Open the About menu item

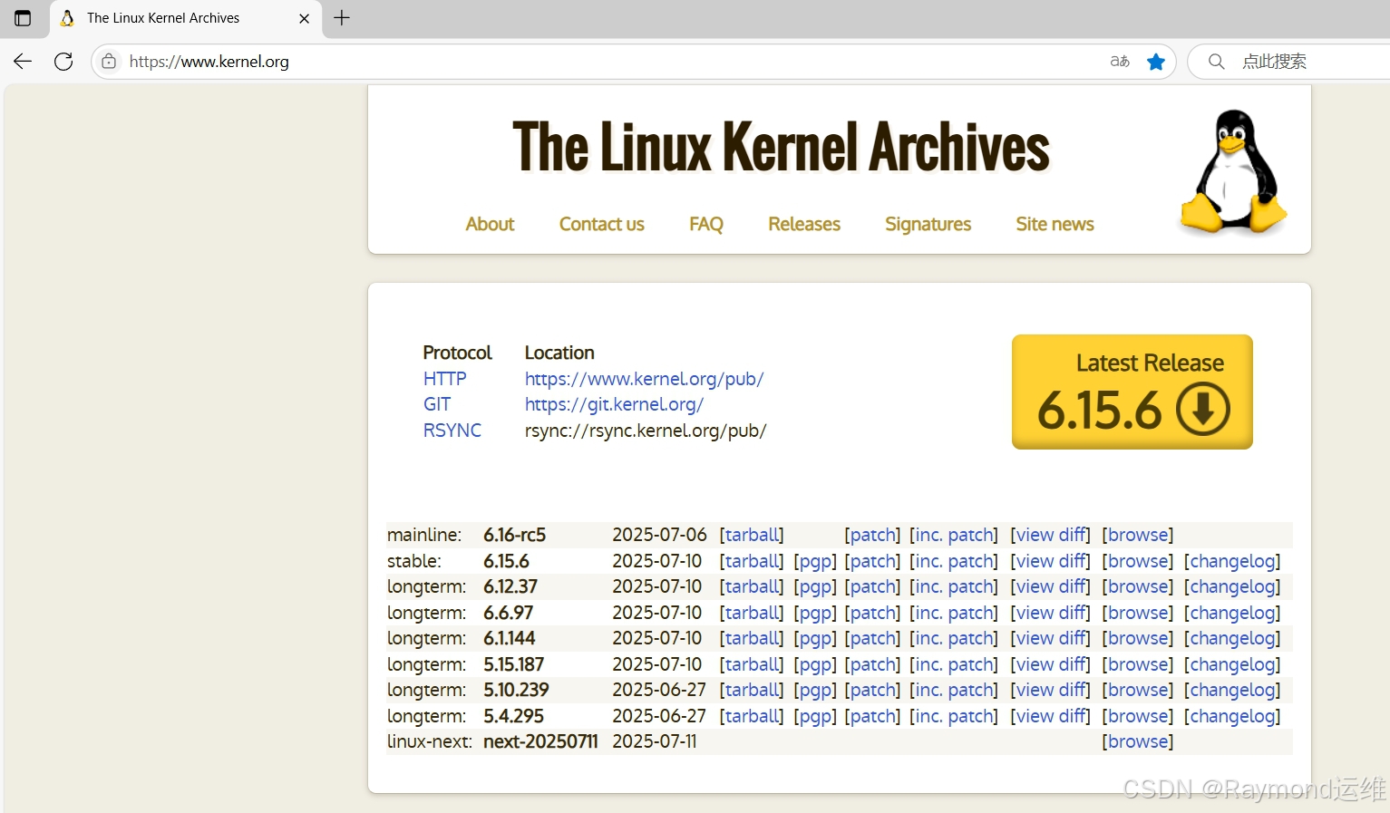[x=490, y=224]
